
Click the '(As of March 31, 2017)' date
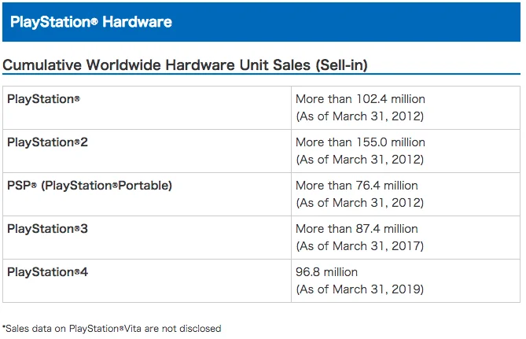tap(359, 246)
